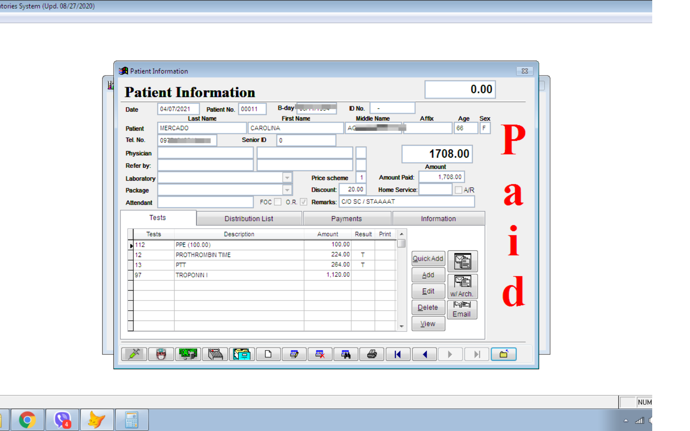Click the syringe icon in bottom toolbar
Viewport: 690px width, 431px height.
click(x=134, y=354)
